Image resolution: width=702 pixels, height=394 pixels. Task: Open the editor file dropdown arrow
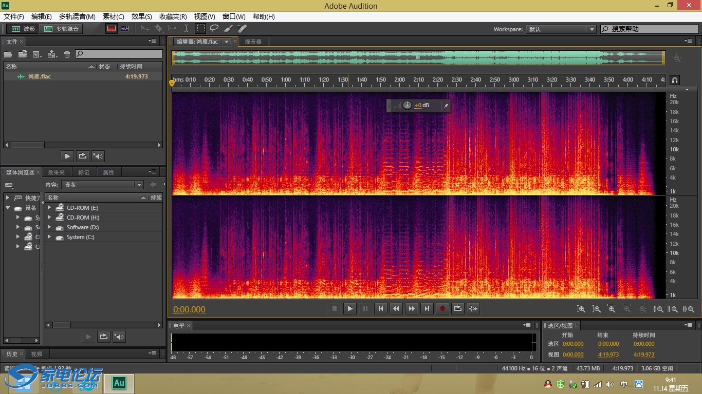tap(226, 42)
